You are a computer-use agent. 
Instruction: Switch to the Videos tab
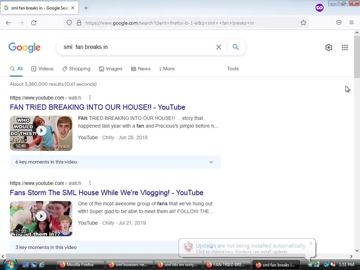(42, 69)
